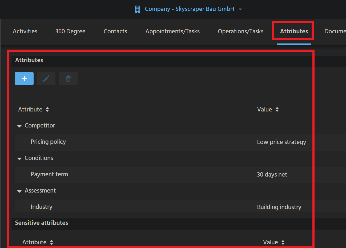The image size is (346, 248).
Task: Sort sensitive attributes by Attribute column
Action: 51,242
